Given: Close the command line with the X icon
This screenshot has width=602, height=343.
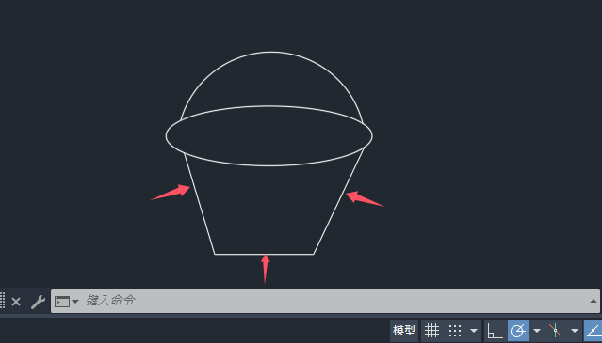Looking at the screenshot, I should click(x=16, y=302).
